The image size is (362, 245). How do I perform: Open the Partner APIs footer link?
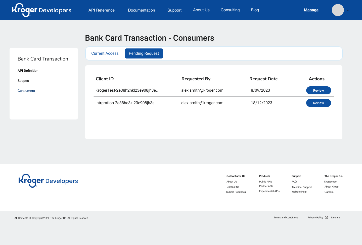click(x=266, y=186)
